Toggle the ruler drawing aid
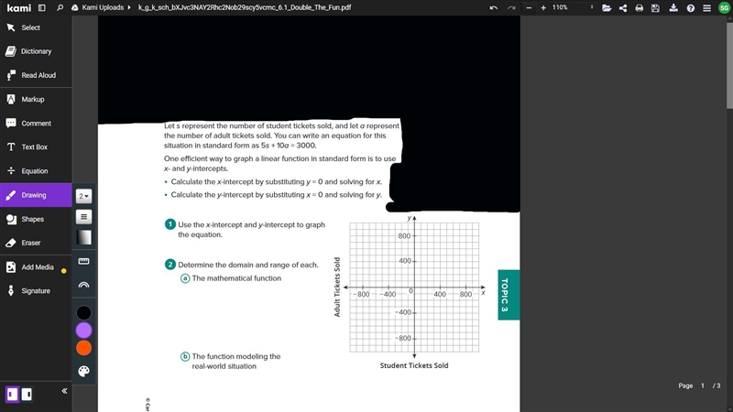This screenshot has width=733, height=412. pos(83,261)
